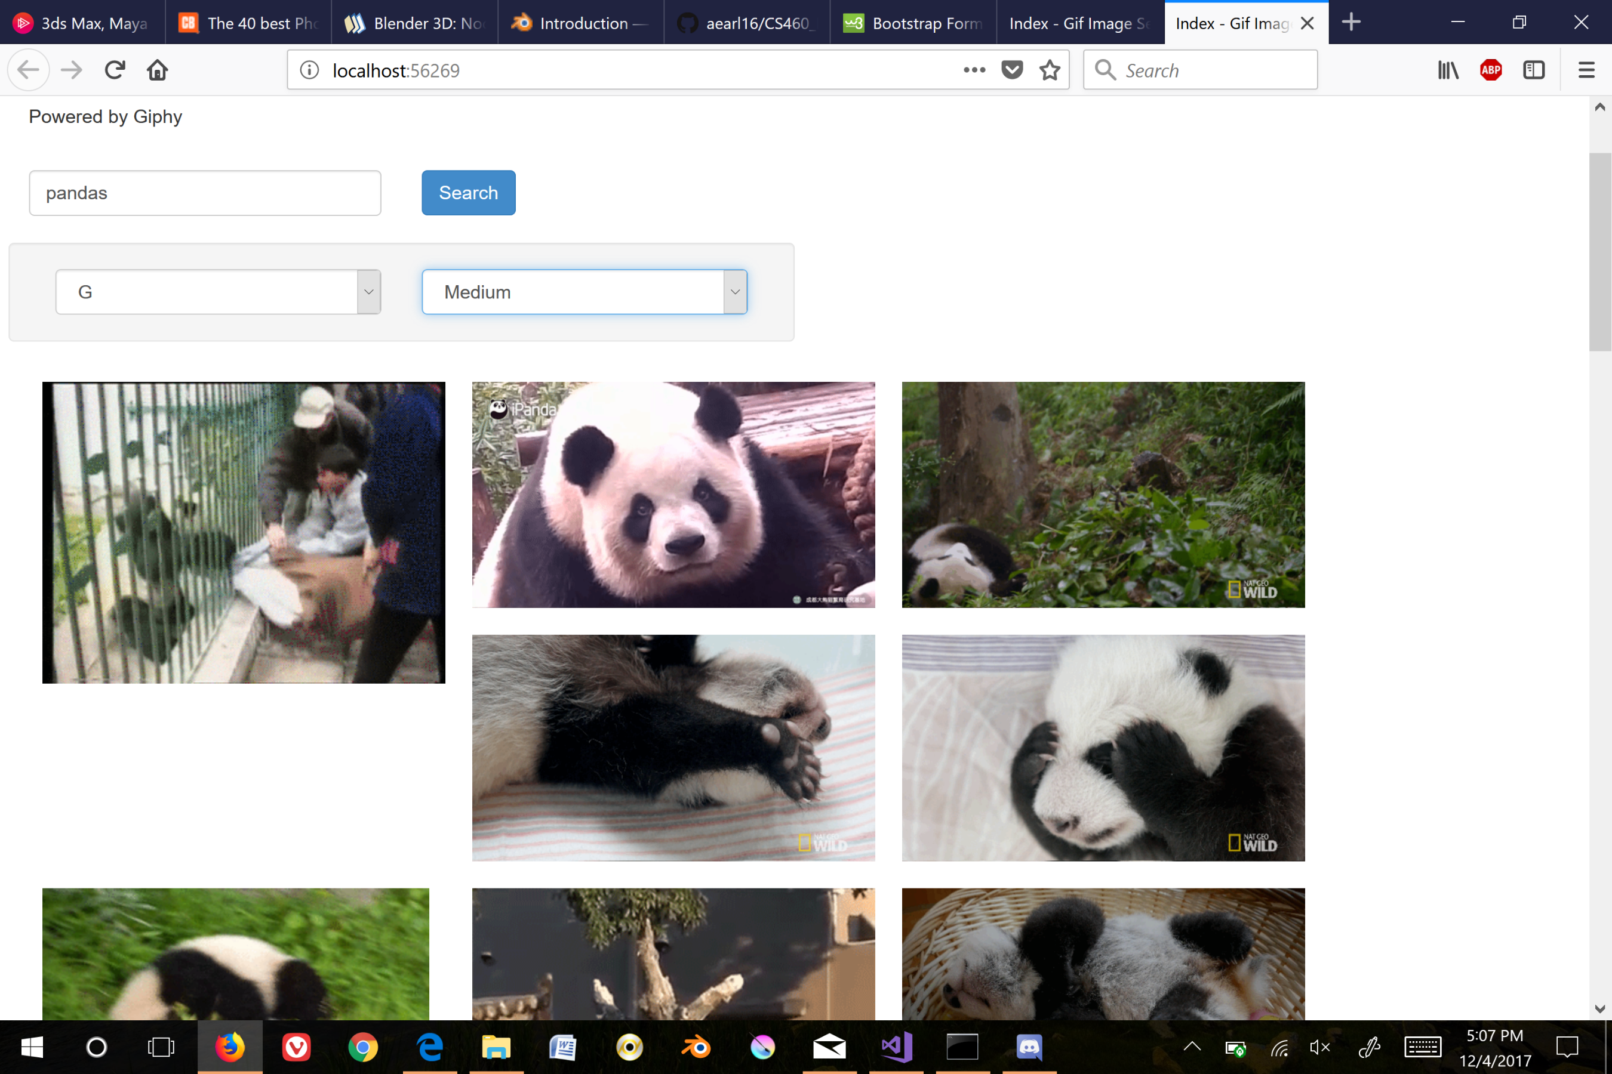1612x1074 pixels.
Task: Switch to aearl16/CS460 GitHub tab
Action: point(746,23)
